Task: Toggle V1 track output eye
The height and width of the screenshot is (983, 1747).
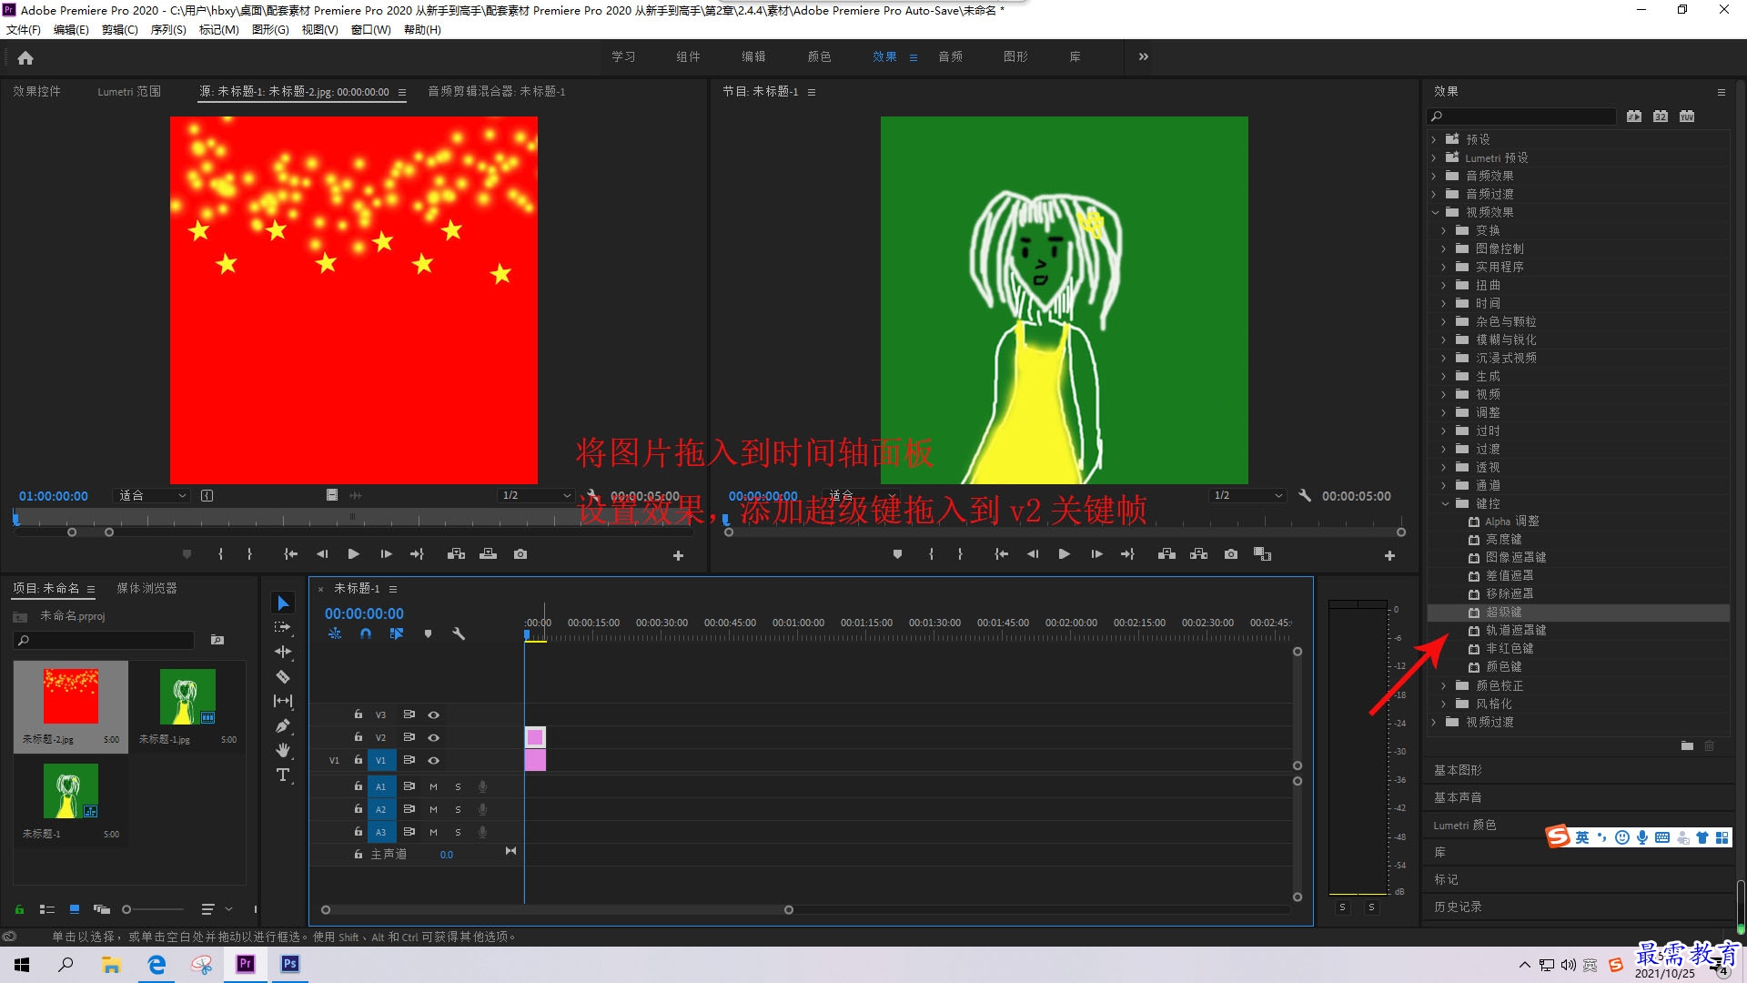Action: click(x=434, y=760)
